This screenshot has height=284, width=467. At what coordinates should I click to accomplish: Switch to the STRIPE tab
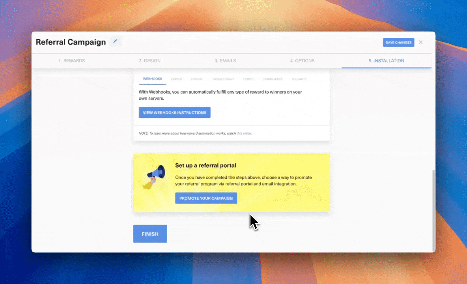coord(249,79)
